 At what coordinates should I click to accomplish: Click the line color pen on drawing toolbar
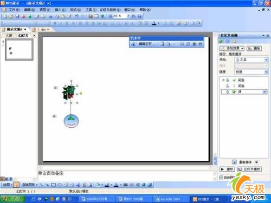107,185
